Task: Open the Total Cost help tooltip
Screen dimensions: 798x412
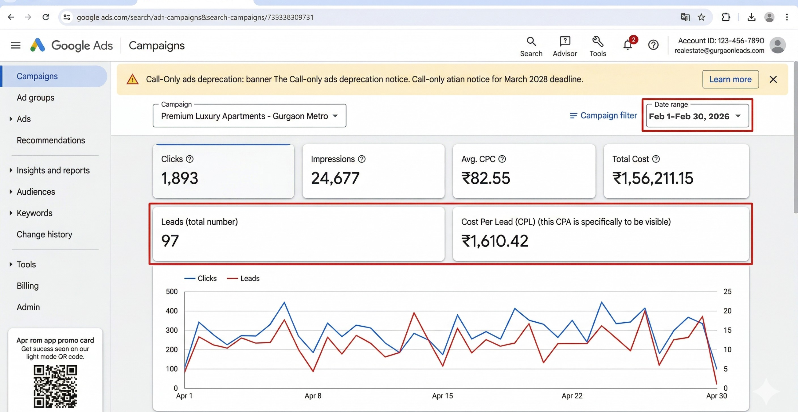Action: [656, 159]
